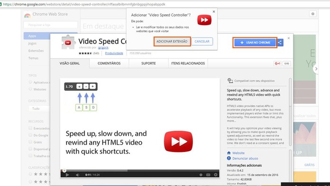Open the Tudo categories dropdown
330x186 pixels.
39,108
